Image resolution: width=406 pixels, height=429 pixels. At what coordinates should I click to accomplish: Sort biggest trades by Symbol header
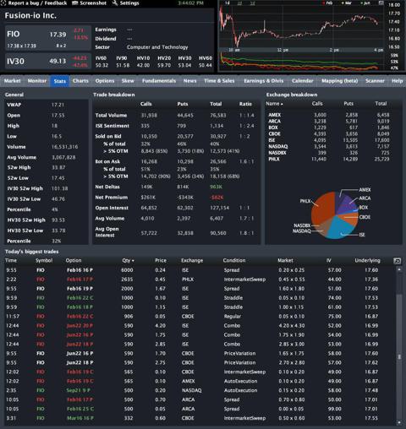tap(44, 260)
